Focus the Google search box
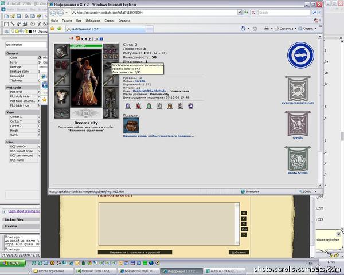The image size is (344, 275). (x=284, y=13)
